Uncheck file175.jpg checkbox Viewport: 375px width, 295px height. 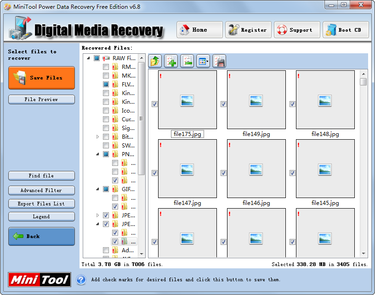[154, 104]
